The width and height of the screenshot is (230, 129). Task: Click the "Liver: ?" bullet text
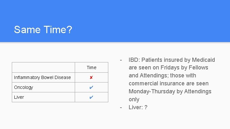pyautogui.click(x=138, y=107)
